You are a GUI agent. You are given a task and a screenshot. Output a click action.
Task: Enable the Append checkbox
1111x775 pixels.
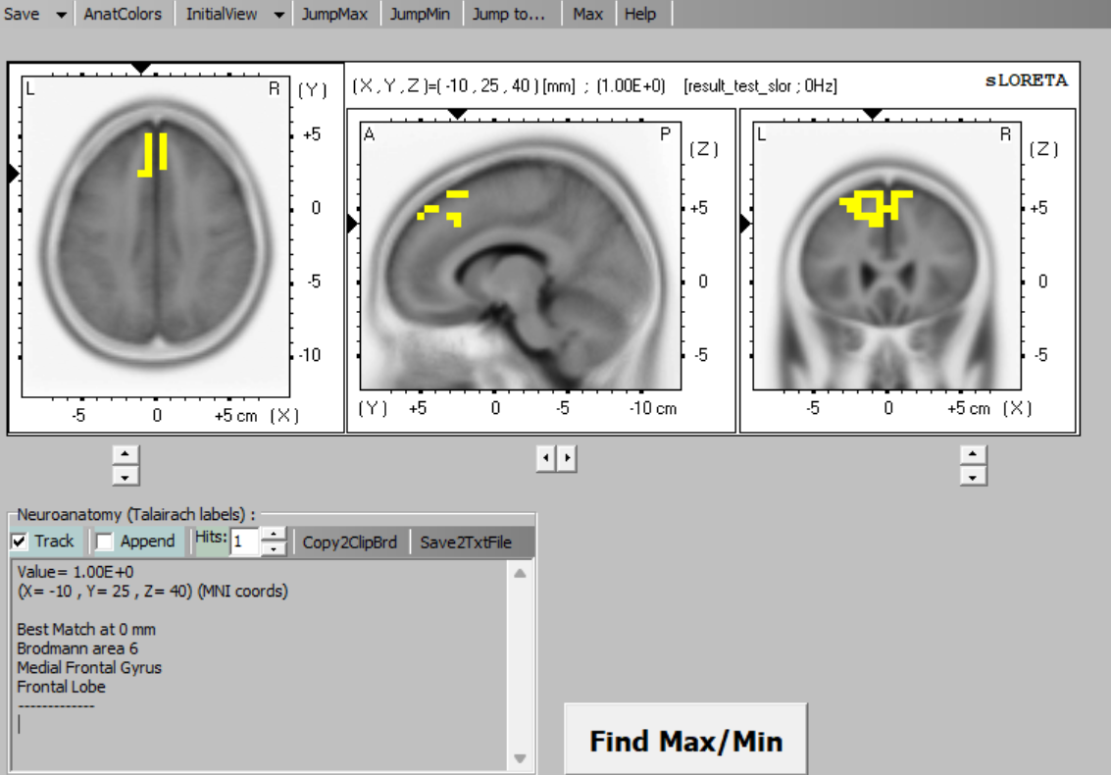105,542
